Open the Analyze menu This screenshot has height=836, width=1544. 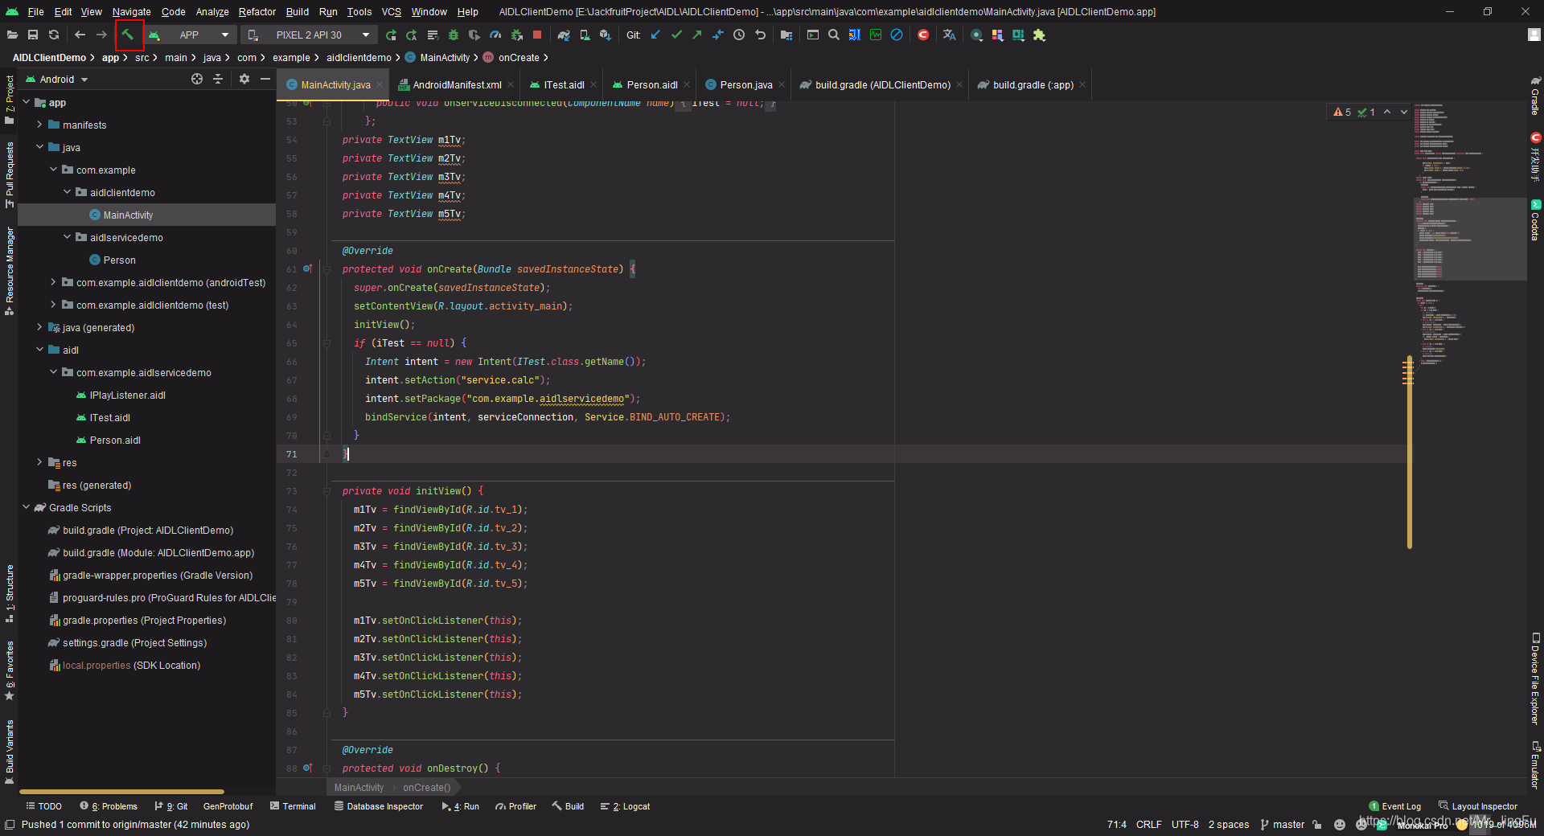(212, 12)
